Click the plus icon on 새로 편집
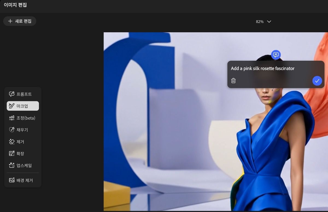 pyautogui.click(x=10, y=21)
